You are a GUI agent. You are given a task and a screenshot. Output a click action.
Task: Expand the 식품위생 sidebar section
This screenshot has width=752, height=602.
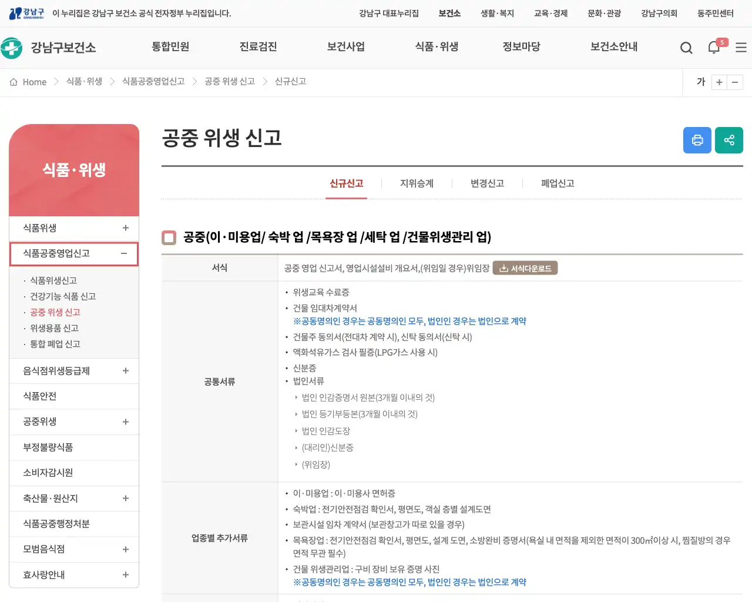point(124,228)
